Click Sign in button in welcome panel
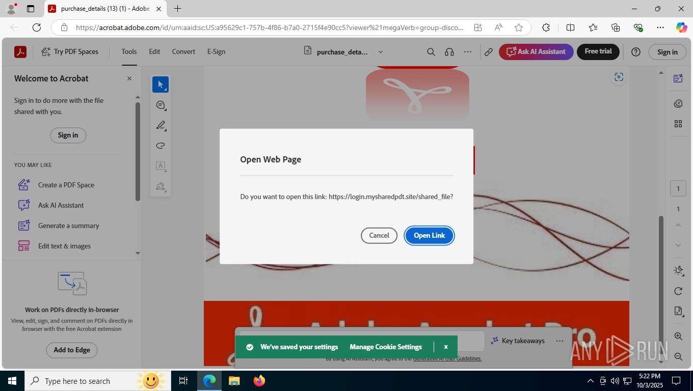The width and height of the screenshot is (693, 391). pyautogui.click(x=68, y=135)
